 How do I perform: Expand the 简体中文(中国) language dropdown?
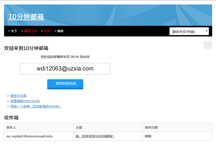point(189,31)
